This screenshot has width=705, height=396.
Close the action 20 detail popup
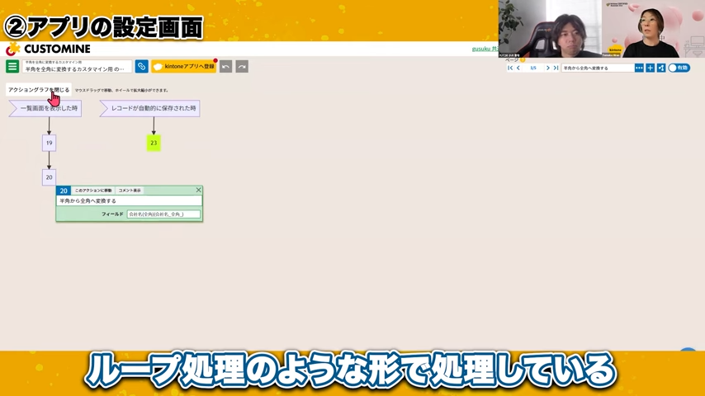pyautogui.click(x=198, y=190)
